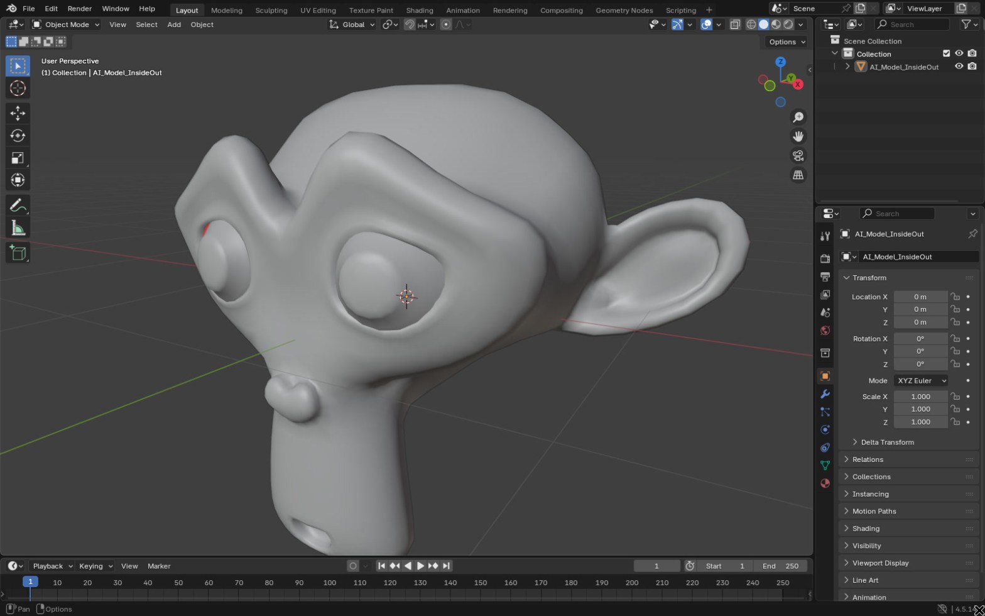
Task: Open the Playback dropdown in the timeline
Action: coord(53,566)
